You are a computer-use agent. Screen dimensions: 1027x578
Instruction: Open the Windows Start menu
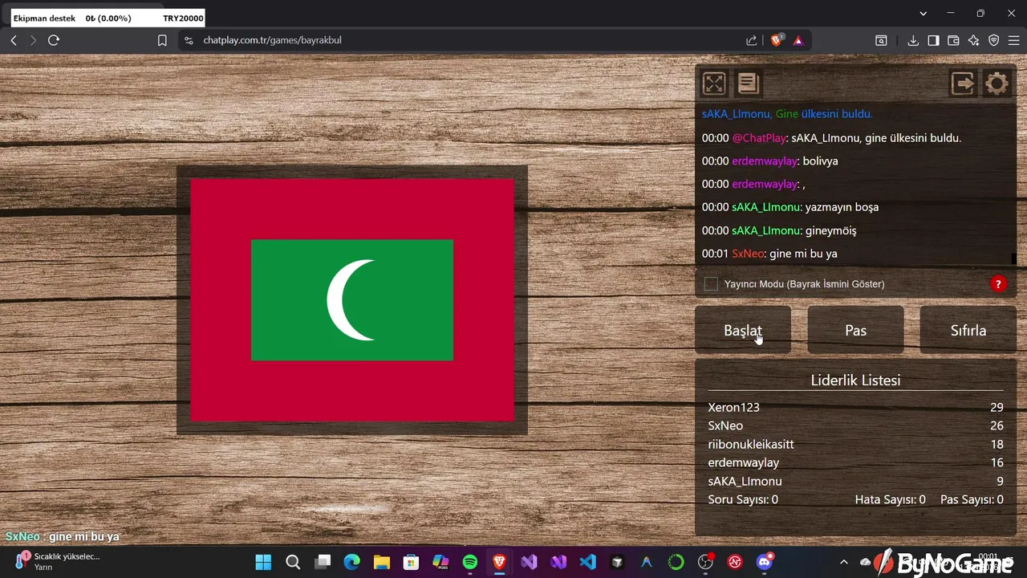point(263,562)
